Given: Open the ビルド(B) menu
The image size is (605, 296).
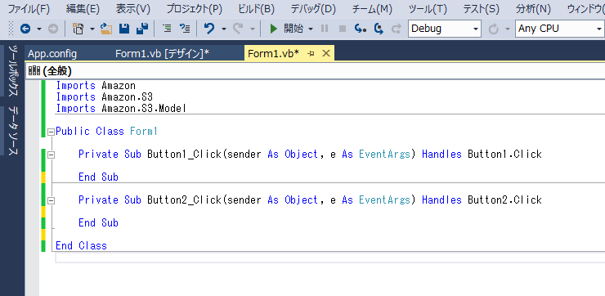Looking at the screenshot, I should [x=256, y=9].
